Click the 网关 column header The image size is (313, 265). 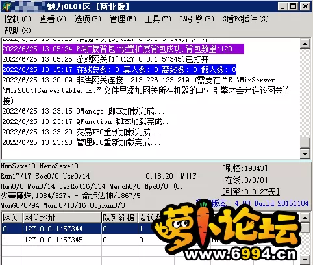tap(12, 218)
